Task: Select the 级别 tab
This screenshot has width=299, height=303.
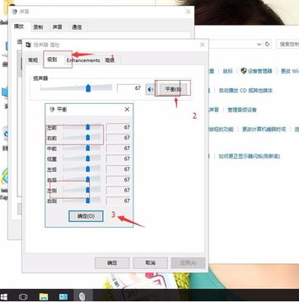Action: (53, 59)
